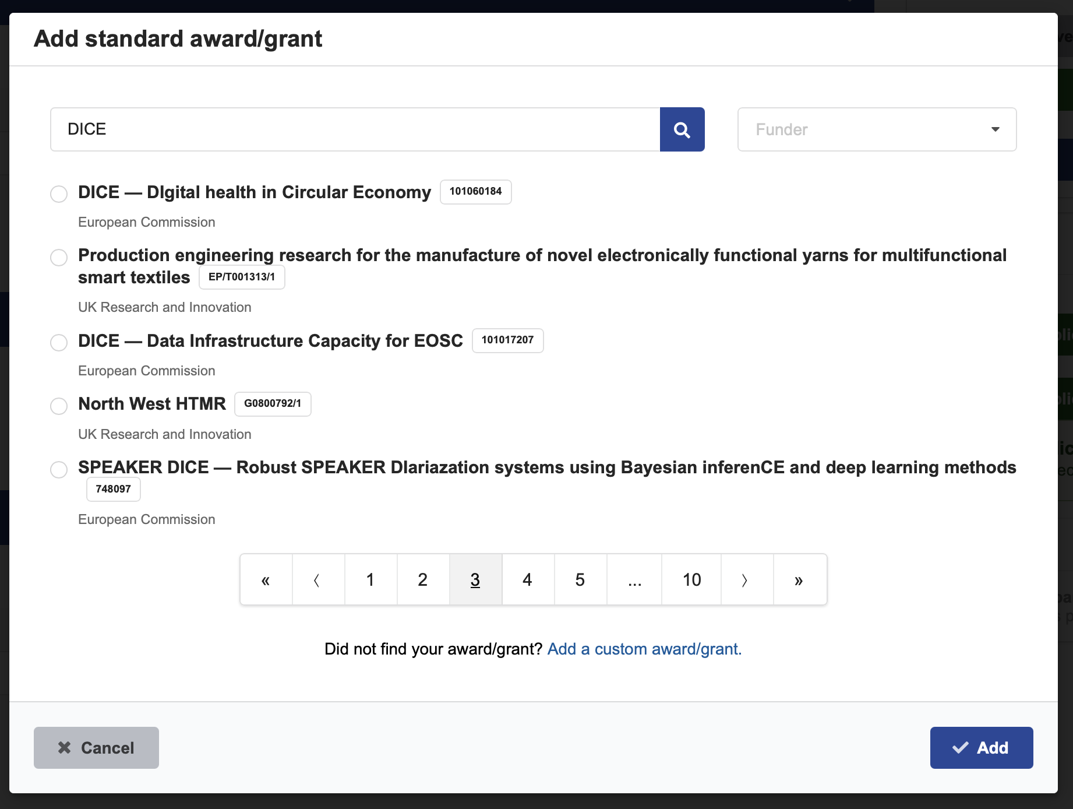Pick the SPEAKER DICE grant option
The height and width of the screenshot is (809, 1073).
[59, 469]
